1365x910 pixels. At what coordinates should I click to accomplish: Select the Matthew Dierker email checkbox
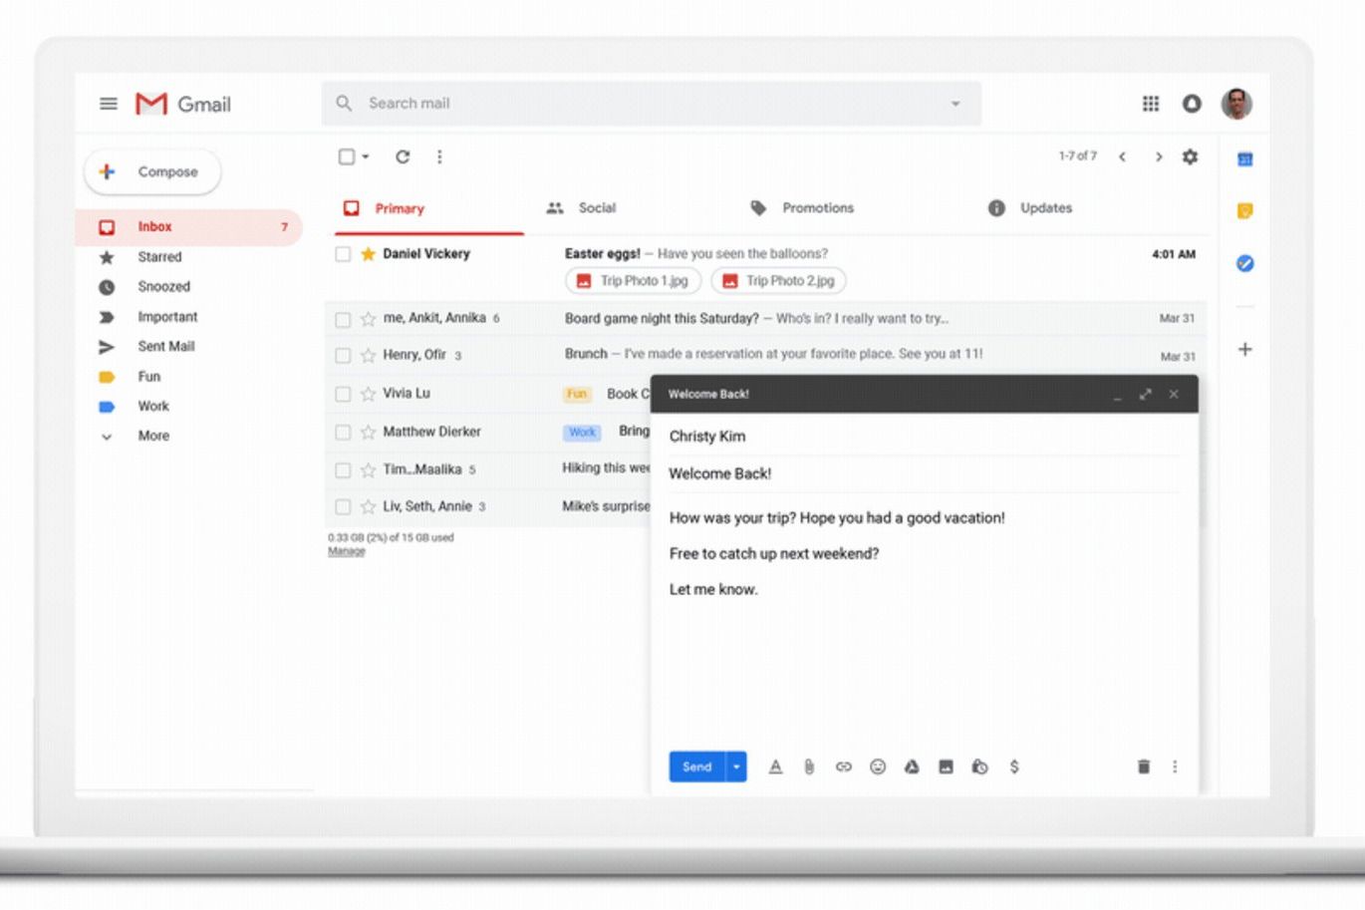[343, 432]
